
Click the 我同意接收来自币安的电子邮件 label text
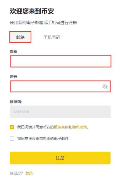(x=43, y=139)
